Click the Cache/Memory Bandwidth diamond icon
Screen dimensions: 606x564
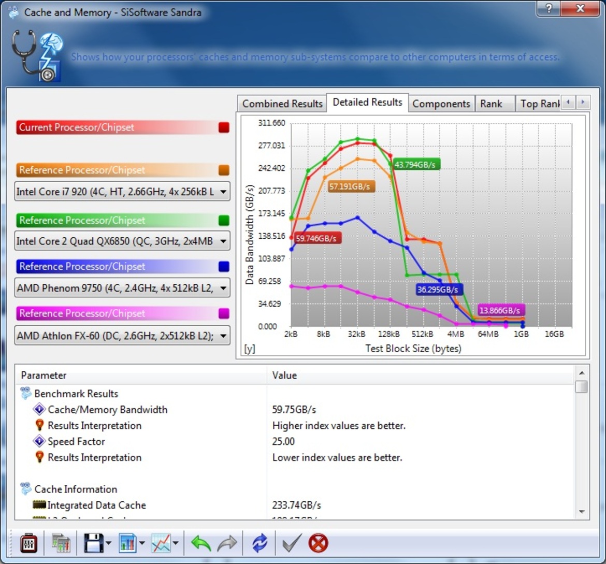click(39, 409)
